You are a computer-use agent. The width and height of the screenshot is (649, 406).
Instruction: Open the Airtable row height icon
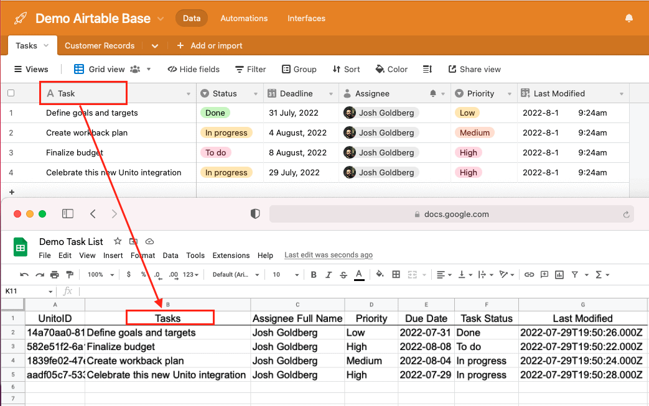(x=427, y=69)
